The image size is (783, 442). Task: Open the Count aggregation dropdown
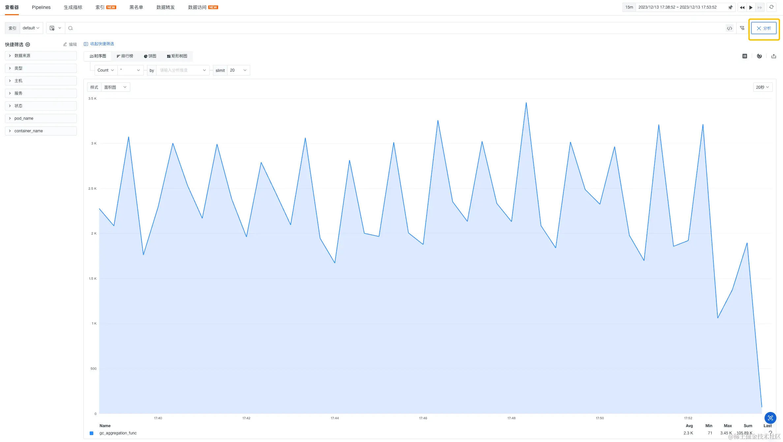[x=105, y=70]
